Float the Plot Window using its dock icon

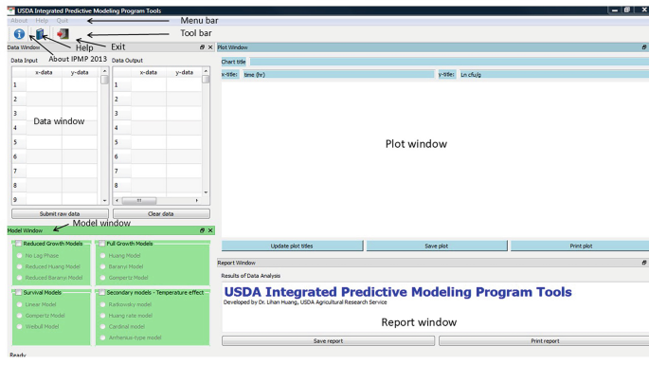tap(644, 47)
